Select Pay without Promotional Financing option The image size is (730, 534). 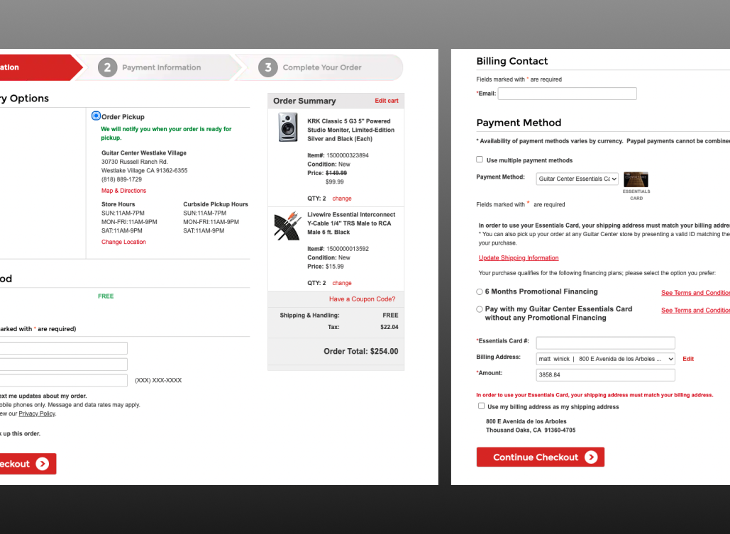tap(480, 309)
